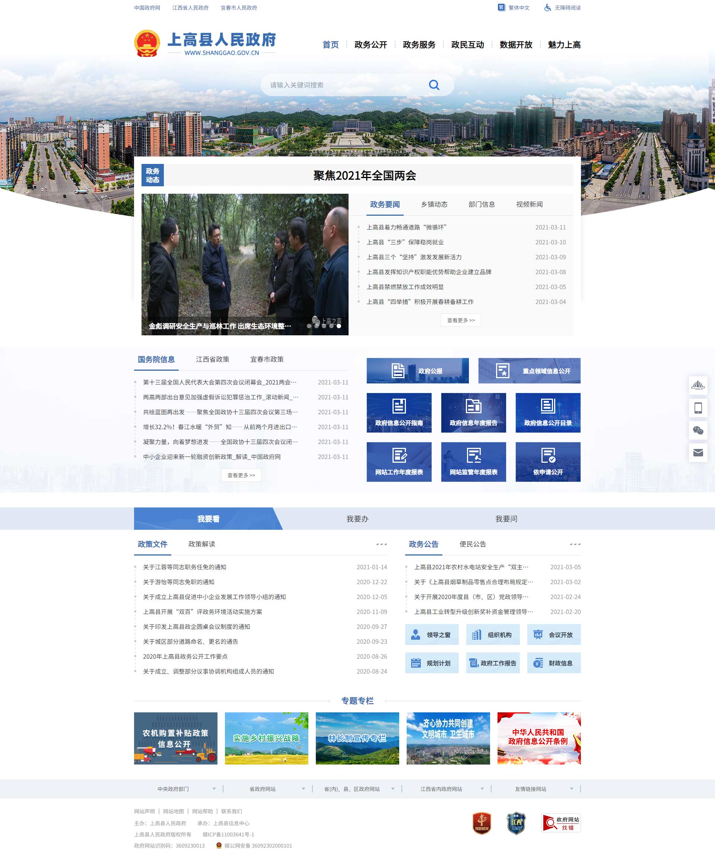Click the more dots beside 政策解读
This screenshot has width=715, height=864.
point(382,544)
